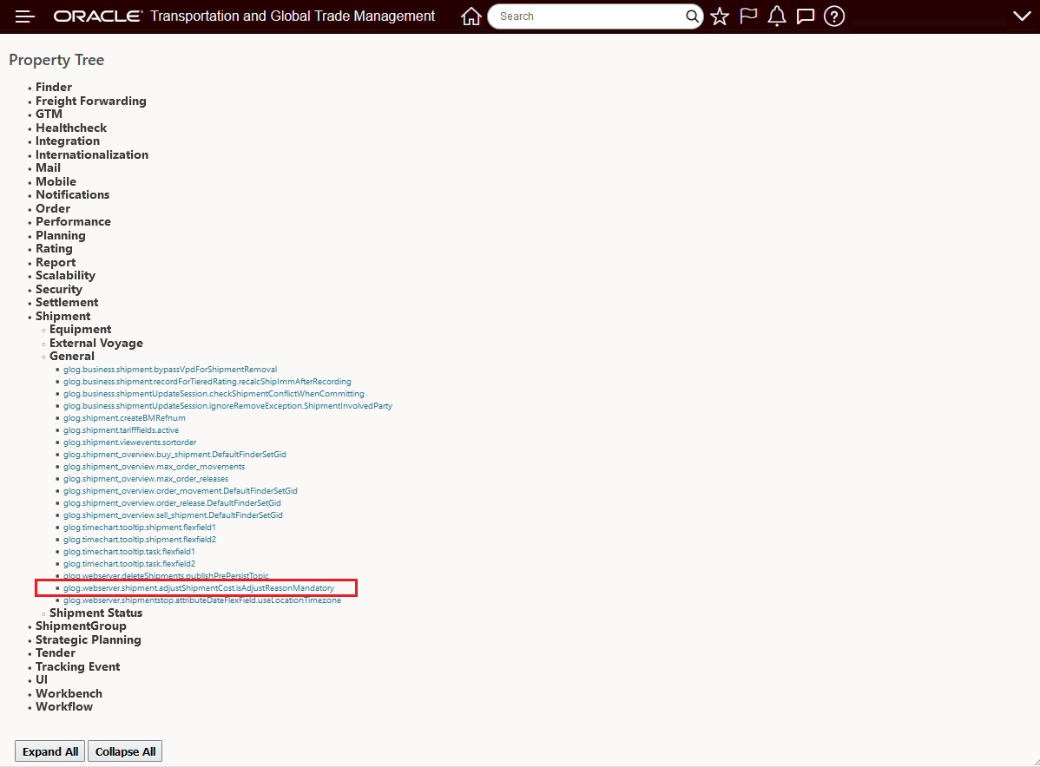The image size is (1040, 767).
Task: Open max_order_releases property link
Action: 146,479
